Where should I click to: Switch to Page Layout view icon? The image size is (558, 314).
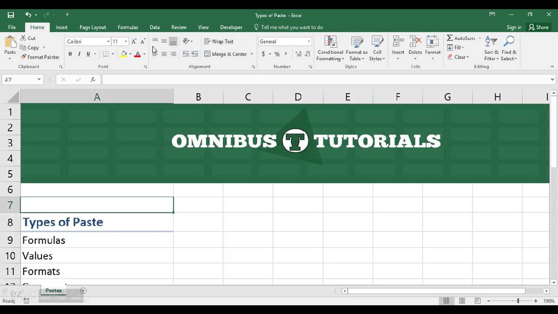point(462,301)
